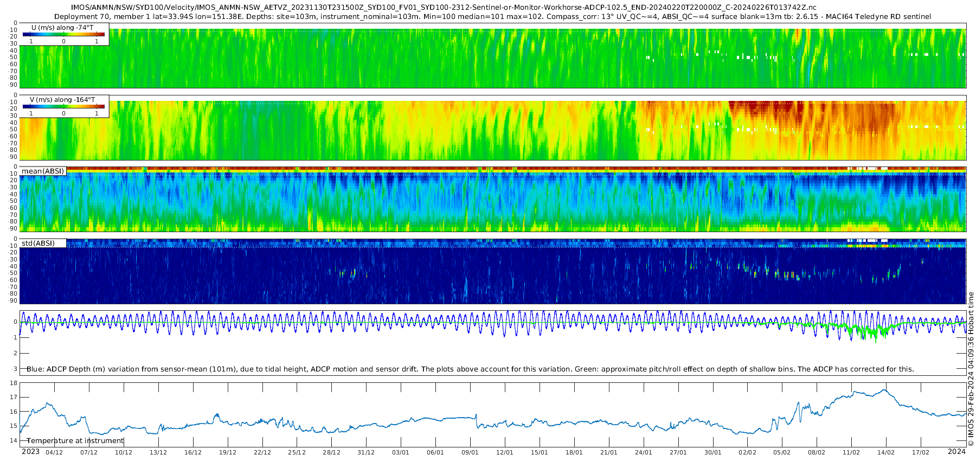The image size is (976, 461).
Task: Select the 14/02 date on time axis
Action: (x=885, y=452)
